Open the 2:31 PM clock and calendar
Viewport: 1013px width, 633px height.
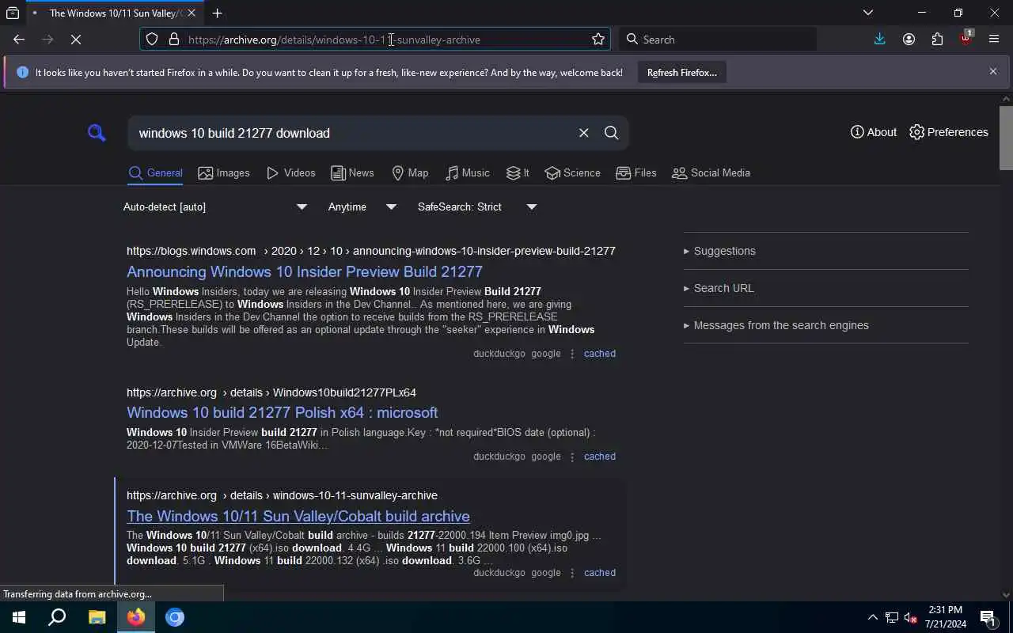click(945, 617)
